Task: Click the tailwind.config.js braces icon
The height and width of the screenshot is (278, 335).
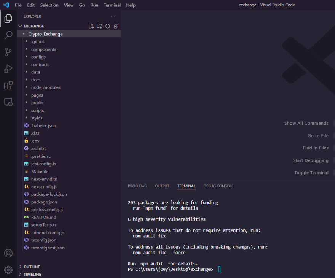Action: point(27,232)
